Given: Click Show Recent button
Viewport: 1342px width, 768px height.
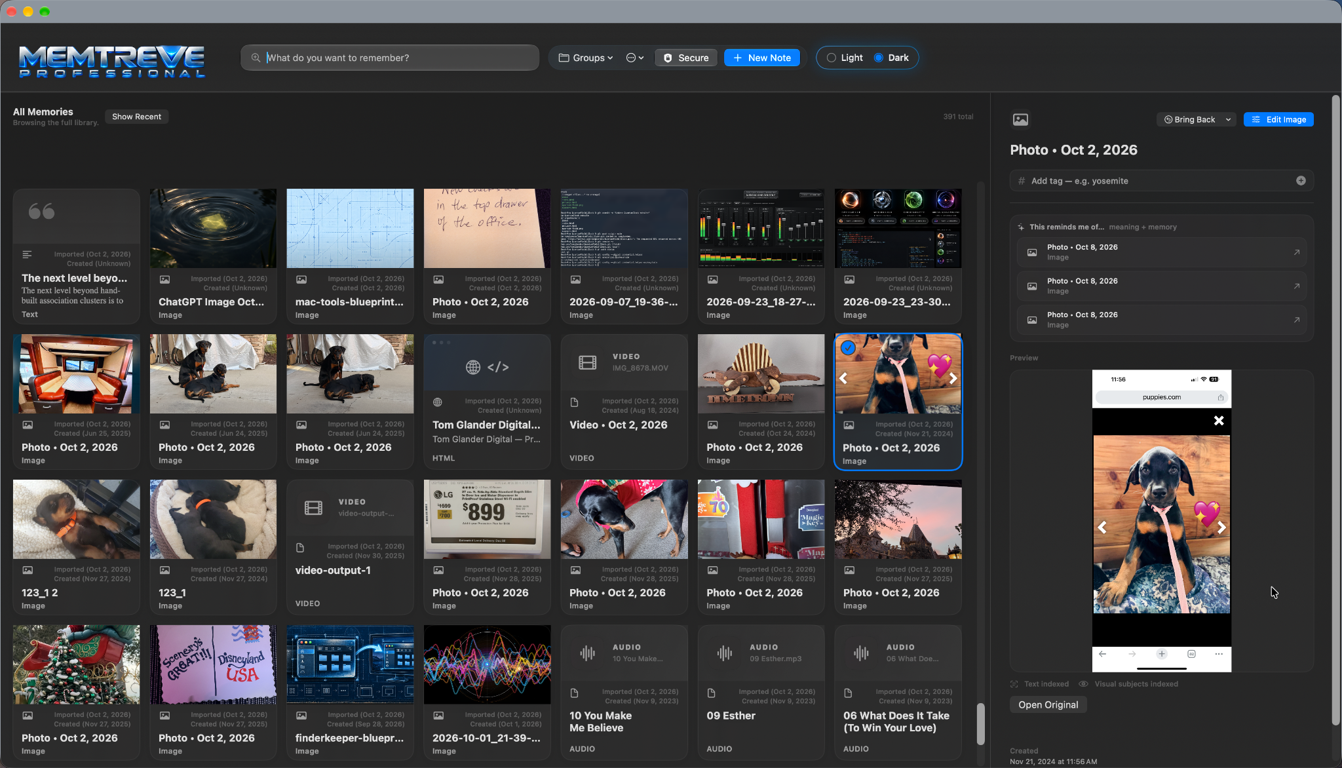Looking at the screenshot, I should (x=136, y=117).
